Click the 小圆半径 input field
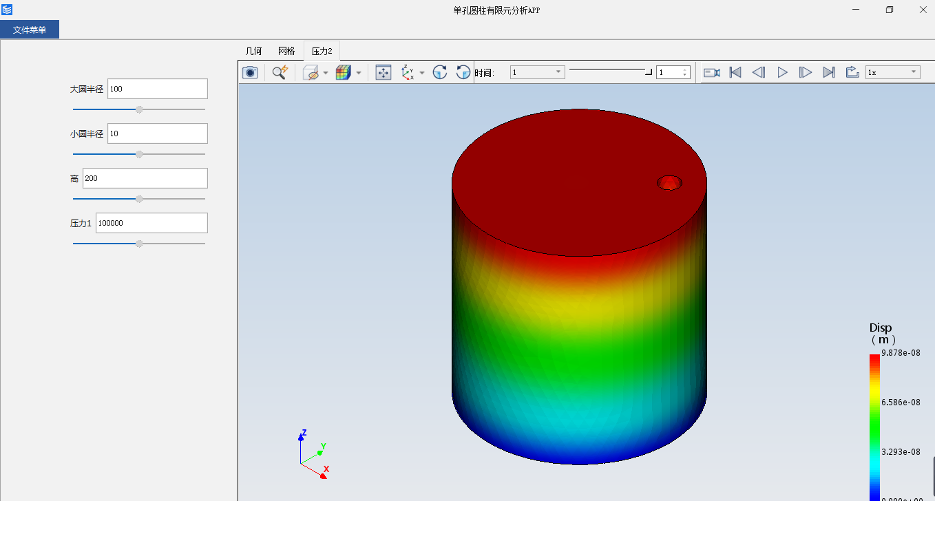The height and width of the screenshot is (536, 935). [x=158, y=133]
